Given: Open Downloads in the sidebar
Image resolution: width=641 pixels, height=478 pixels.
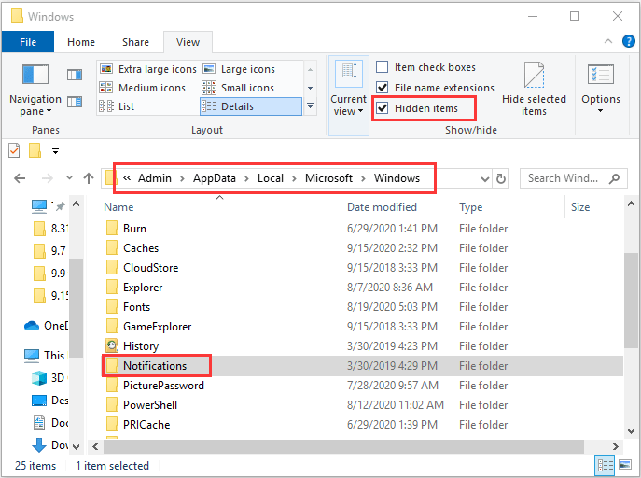Looking at the screenshot, I should click(x=49, y=445).
